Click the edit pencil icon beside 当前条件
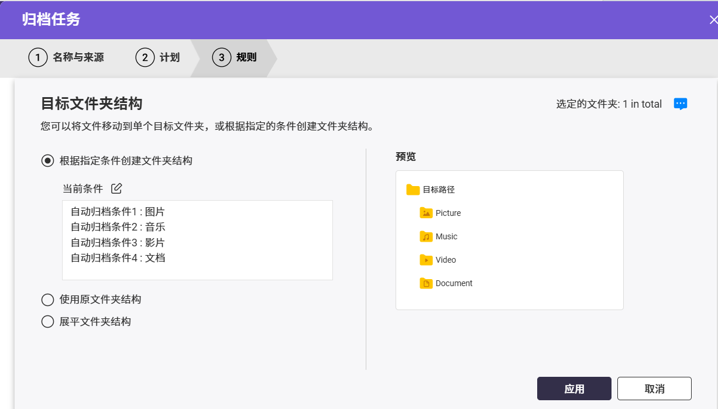 coord(116,188)
